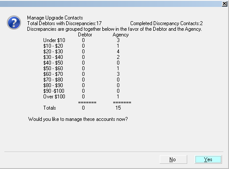Click the Debtor column header
The image size is (229, 169).
[85, 35]
